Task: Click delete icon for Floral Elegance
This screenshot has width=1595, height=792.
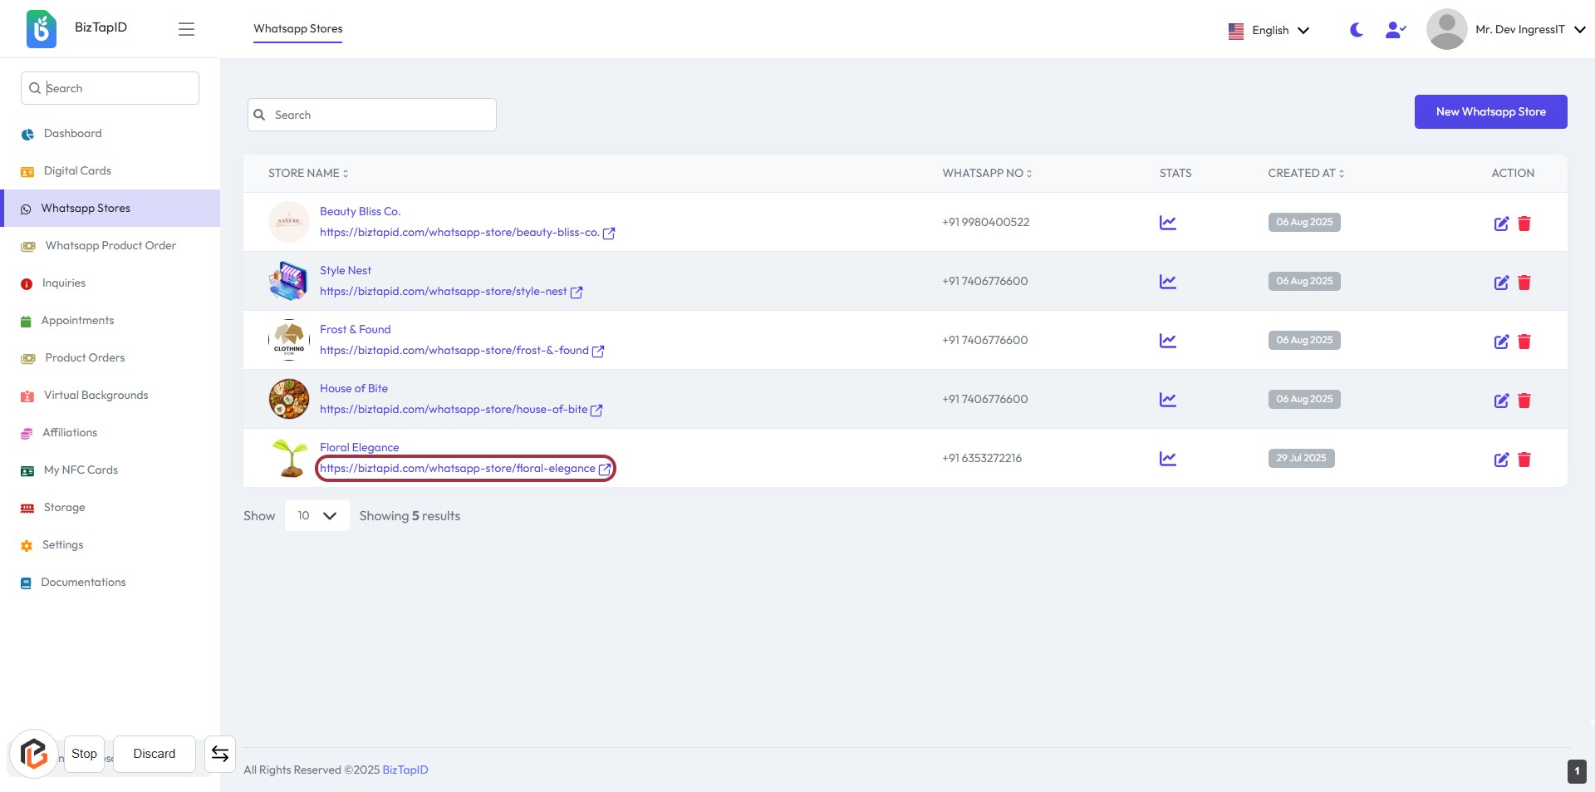Action: pos(1524,460)
